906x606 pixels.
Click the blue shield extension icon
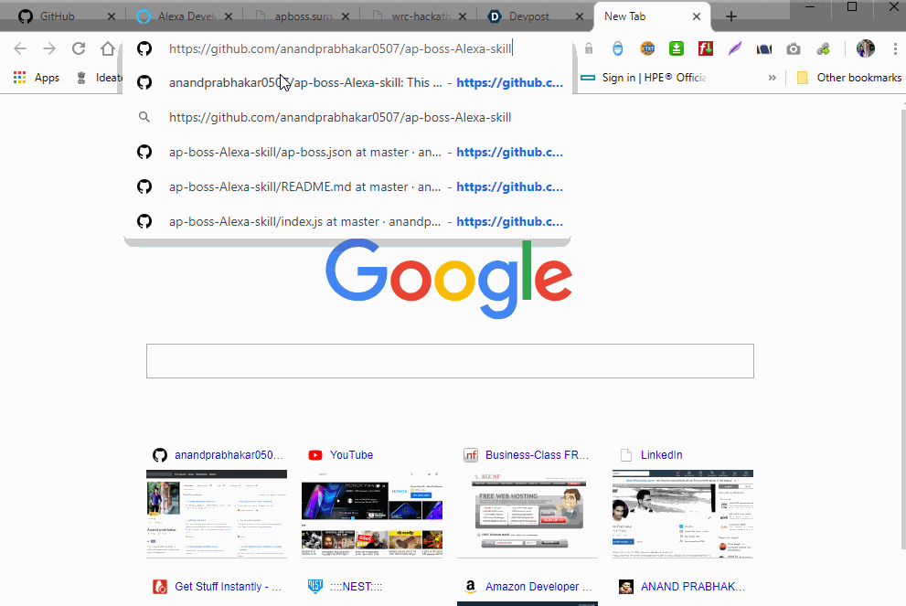(x=618, y=48)
